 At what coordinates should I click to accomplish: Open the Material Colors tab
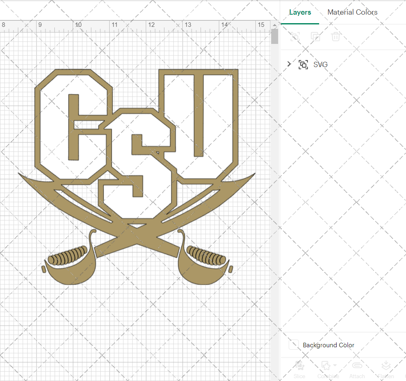352,12
